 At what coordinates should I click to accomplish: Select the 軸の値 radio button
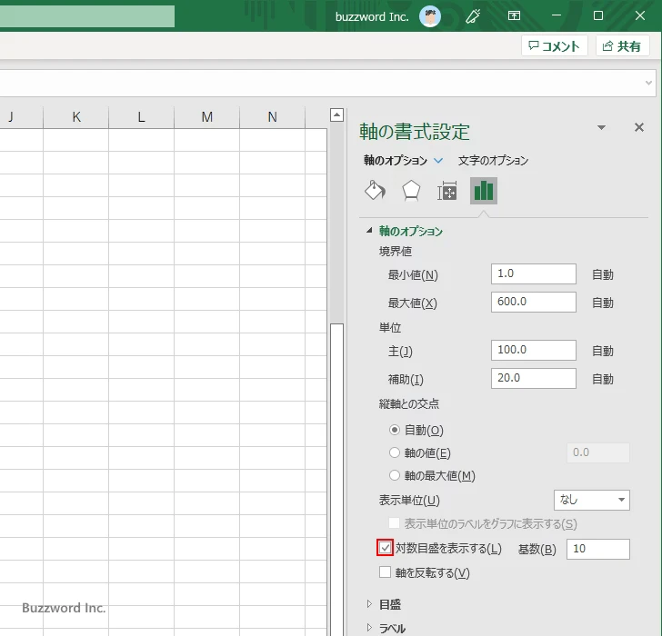[x=395, y=452]
